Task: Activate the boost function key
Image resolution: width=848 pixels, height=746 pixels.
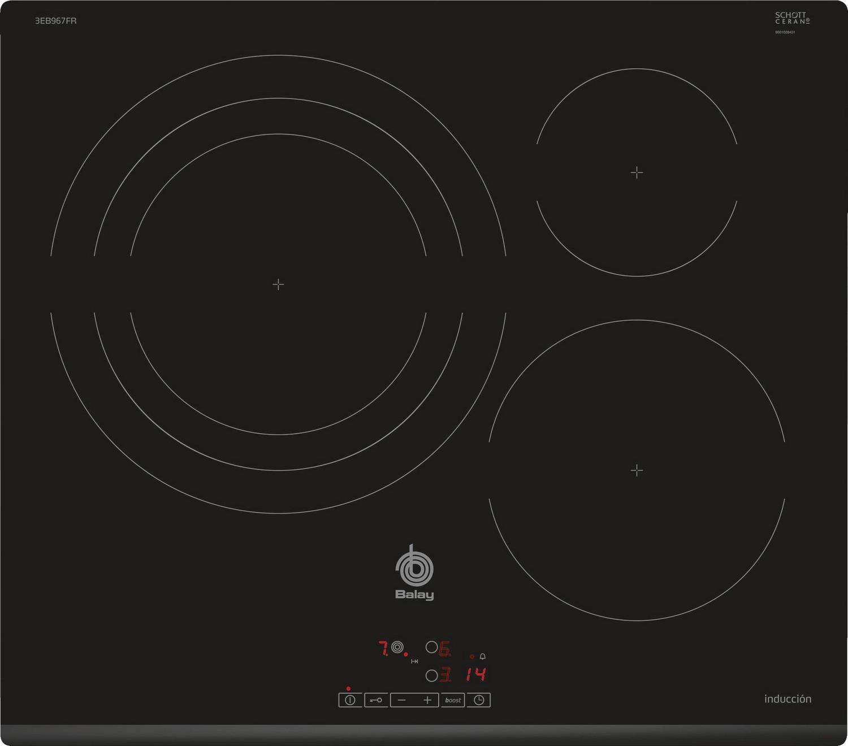Action: click(x=453, y=700)
